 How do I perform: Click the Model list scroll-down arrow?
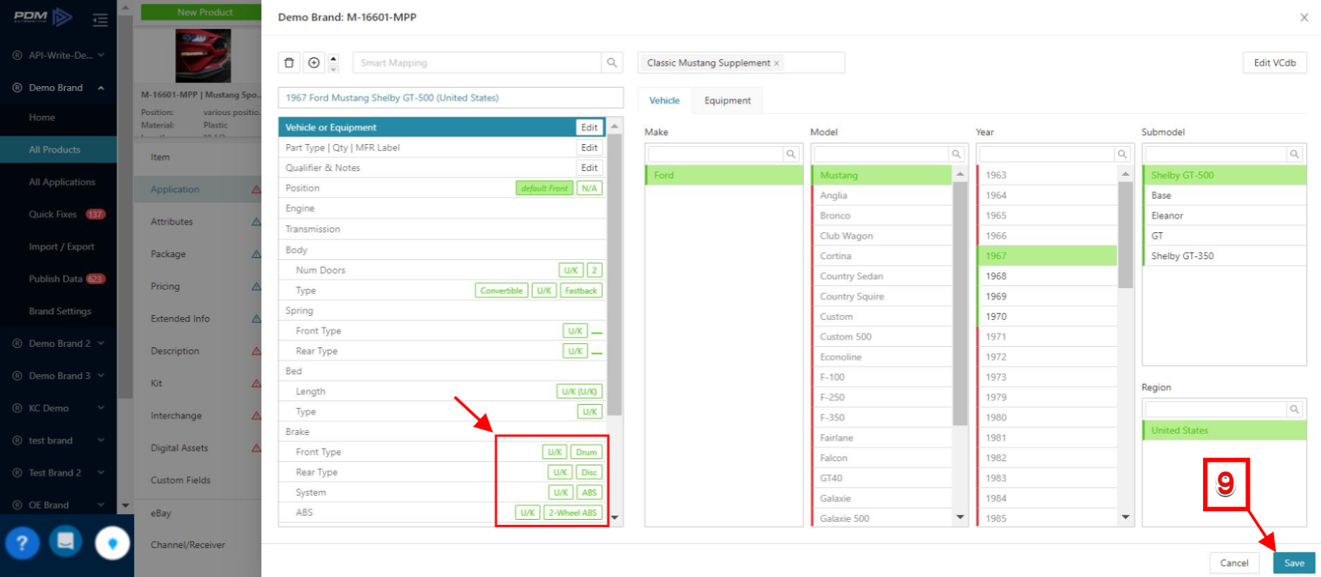coord(960,518)
